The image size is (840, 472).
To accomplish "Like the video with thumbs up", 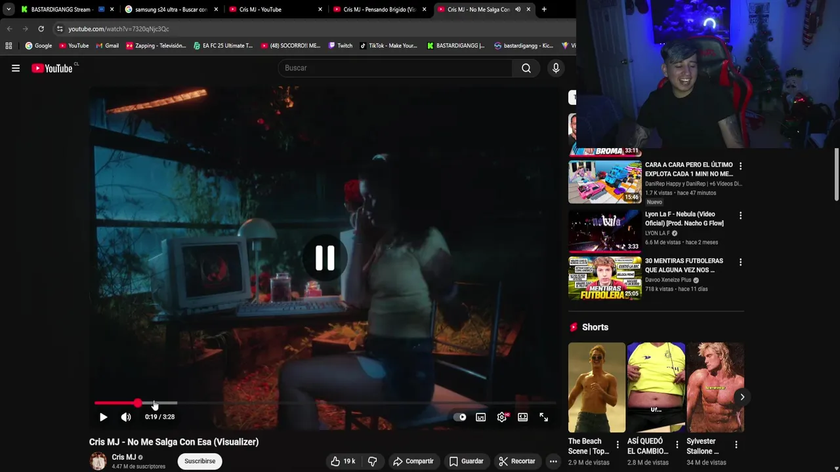I will (x=343, y=462).
